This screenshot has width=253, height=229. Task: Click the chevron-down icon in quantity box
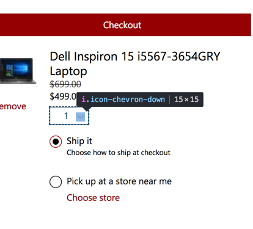point(80,117)
